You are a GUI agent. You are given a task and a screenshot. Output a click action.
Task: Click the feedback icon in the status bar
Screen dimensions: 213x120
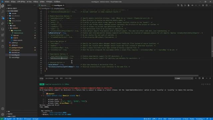[x=207, y=119]
